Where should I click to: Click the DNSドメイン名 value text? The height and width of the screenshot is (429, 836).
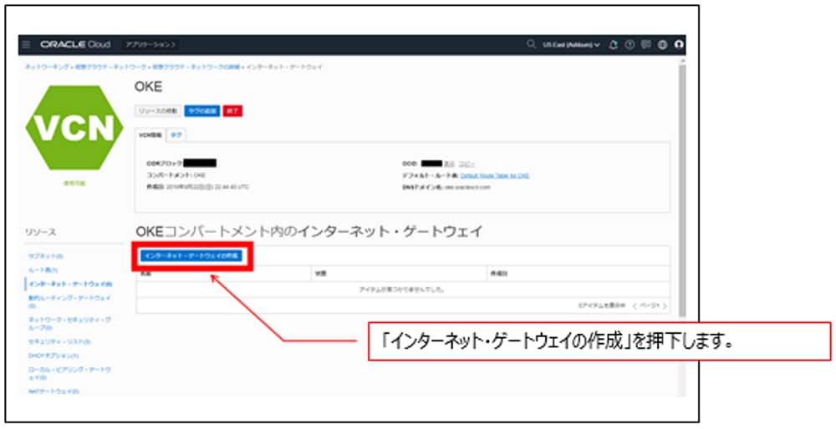pyautogui.click(x=466, y=187)
